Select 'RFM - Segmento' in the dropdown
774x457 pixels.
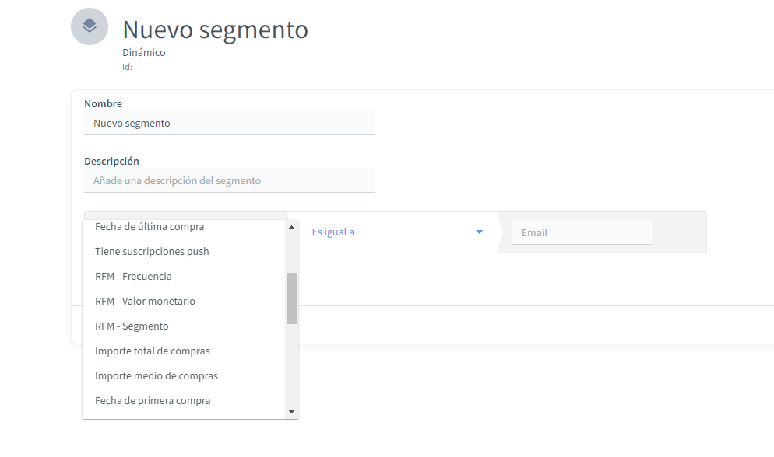point(132,326)
